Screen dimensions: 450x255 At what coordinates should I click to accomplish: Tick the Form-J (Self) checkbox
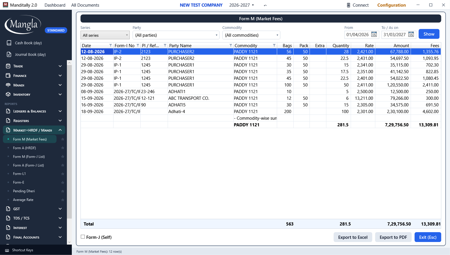point(83,237)
